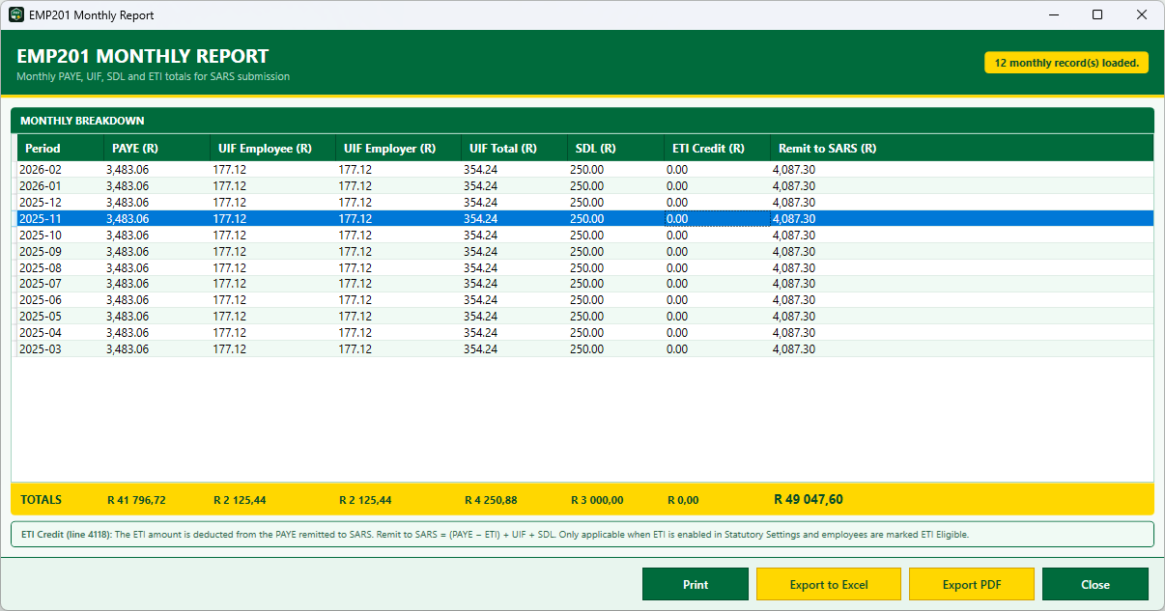The width and height of the screenshot is (1165, 611).
Task: Select the 2025-07 period row
Action: click(x=585, y=284)
